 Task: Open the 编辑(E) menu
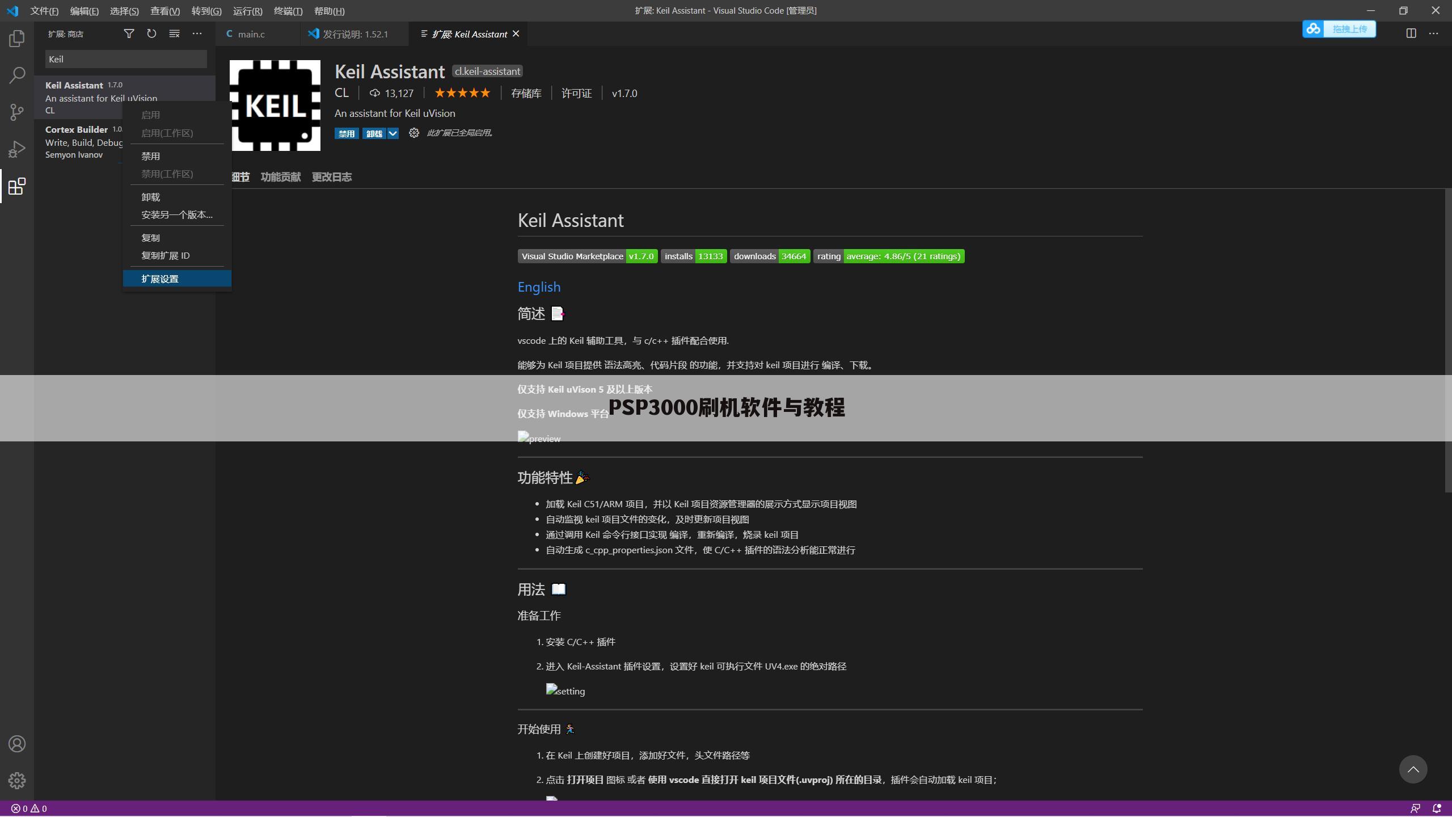click(84, 11)
